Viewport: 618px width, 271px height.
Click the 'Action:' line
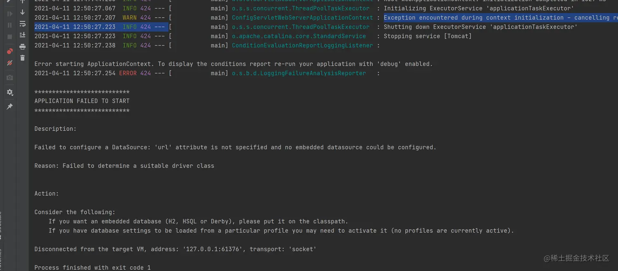click(47, 193)
